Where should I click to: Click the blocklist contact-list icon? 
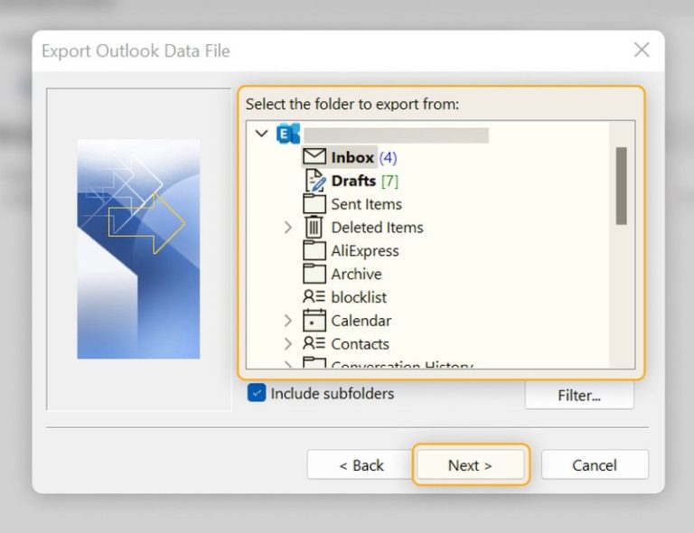click(314, 297)
